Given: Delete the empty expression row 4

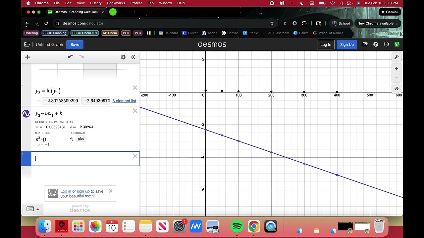Looking at the screenshot, I should point(135,156).
